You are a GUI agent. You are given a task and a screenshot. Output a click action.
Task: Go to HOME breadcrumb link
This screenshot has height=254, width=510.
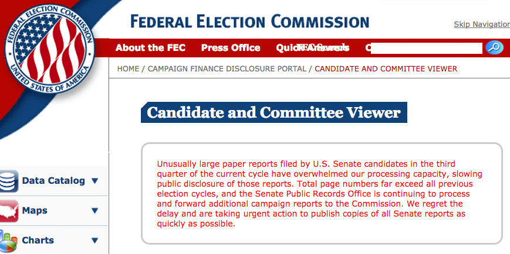(x=128, y=69)
